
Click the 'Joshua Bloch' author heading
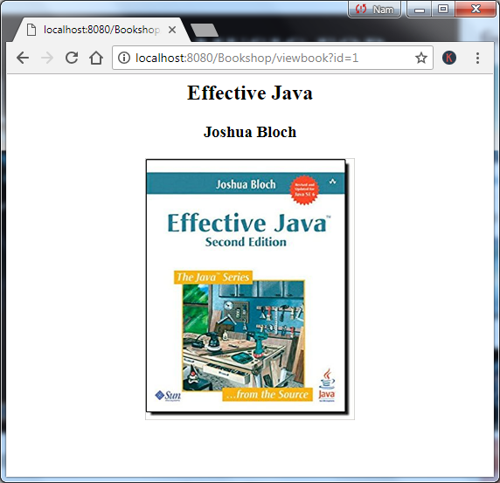tap(250, 132)
